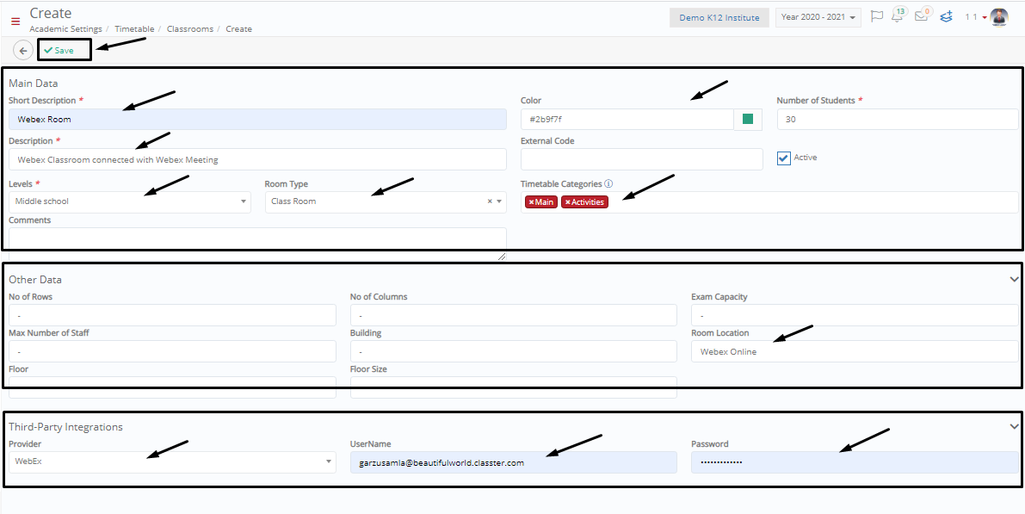Click the Comments text area

point(257,244)
